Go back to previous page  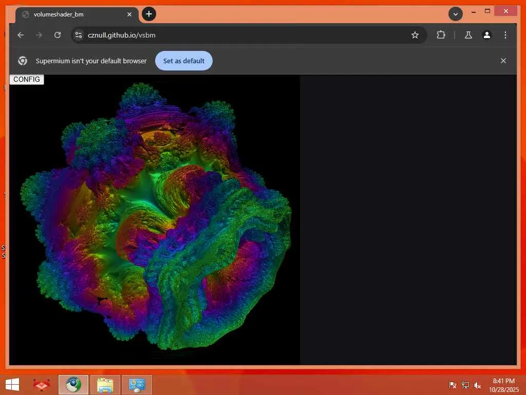click(21, 35)
